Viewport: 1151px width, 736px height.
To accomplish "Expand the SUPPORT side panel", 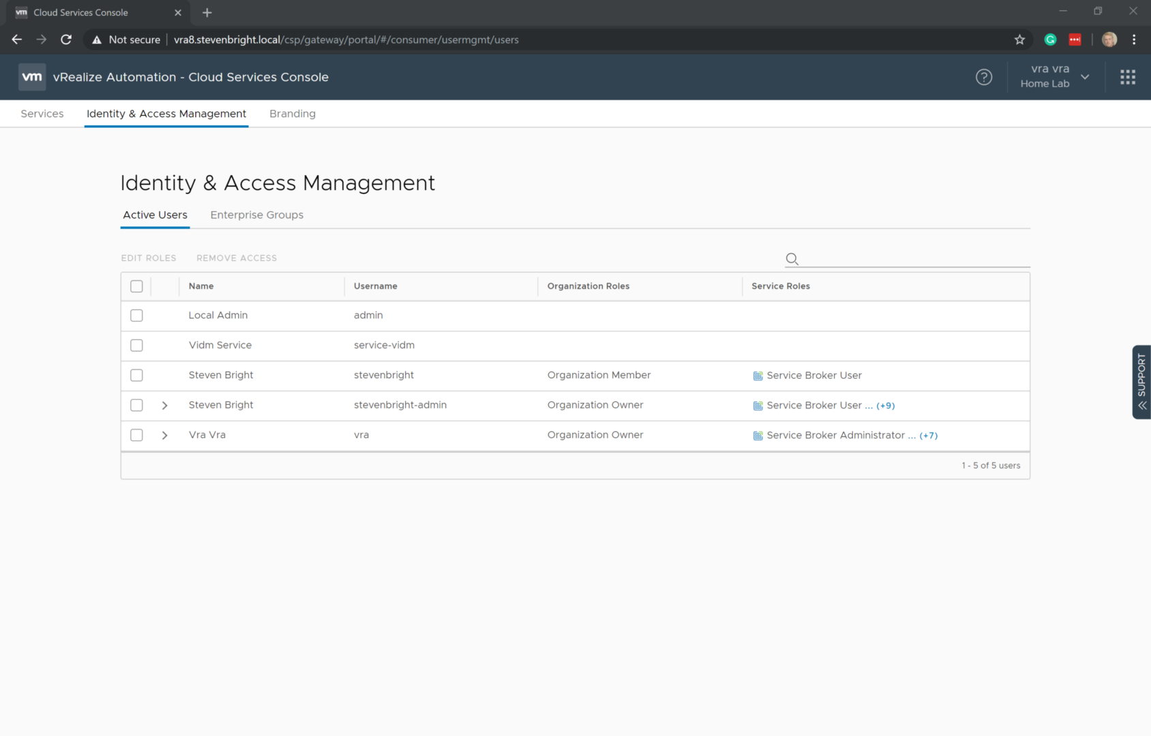I will pyautogui.click(x=1141, y=382).
